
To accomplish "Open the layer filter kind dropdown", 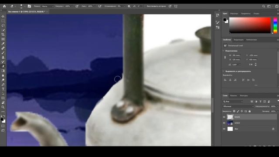I will [233, 102].
